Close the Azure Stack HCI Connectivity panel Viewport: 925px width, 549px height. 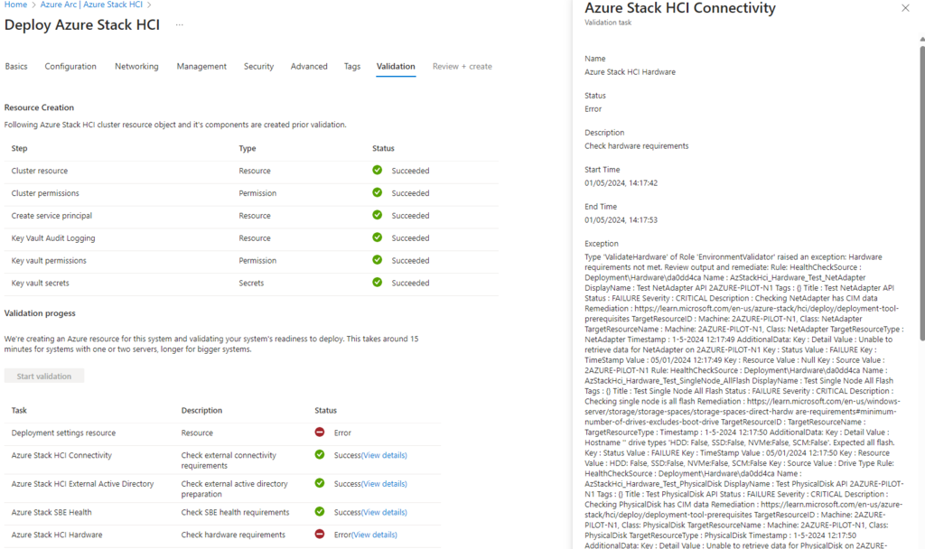pos(905,8)
